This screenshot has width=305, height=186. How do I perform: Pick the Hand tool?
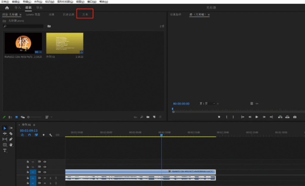tap(11, 145)
